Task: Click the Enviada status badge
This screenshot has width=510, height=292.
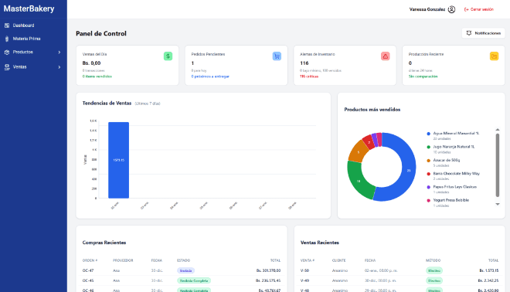Action: click(x=185, y=270)
